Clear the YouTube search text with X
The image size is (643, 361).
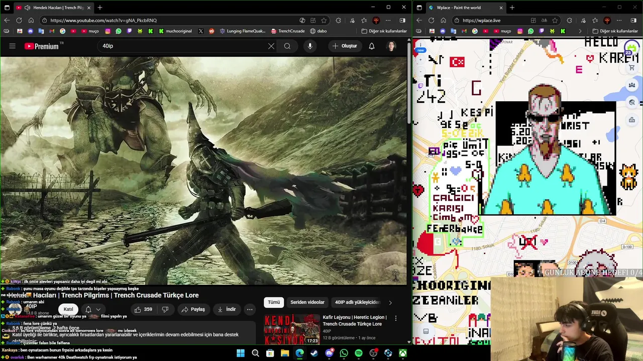tap(271, 46)
